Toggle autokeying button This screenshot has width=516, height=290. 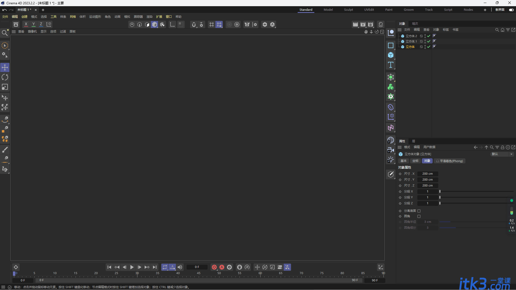222,267
